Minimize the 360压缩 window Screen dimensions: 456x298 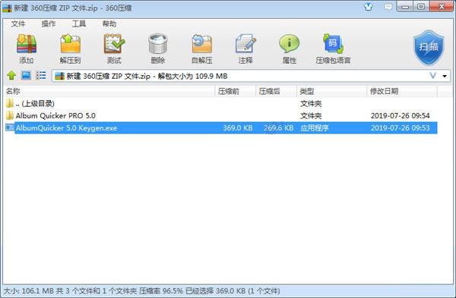[405, 7]
